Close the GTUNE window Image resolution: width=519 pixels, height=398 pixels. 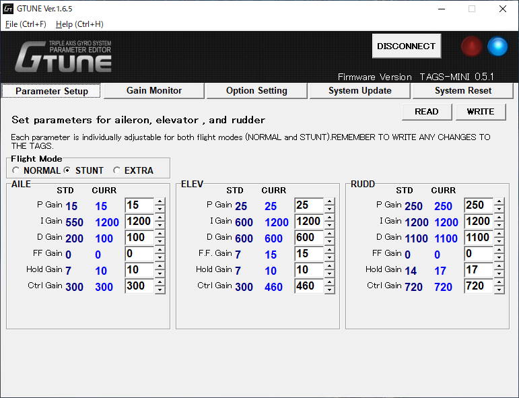point(502,9)
